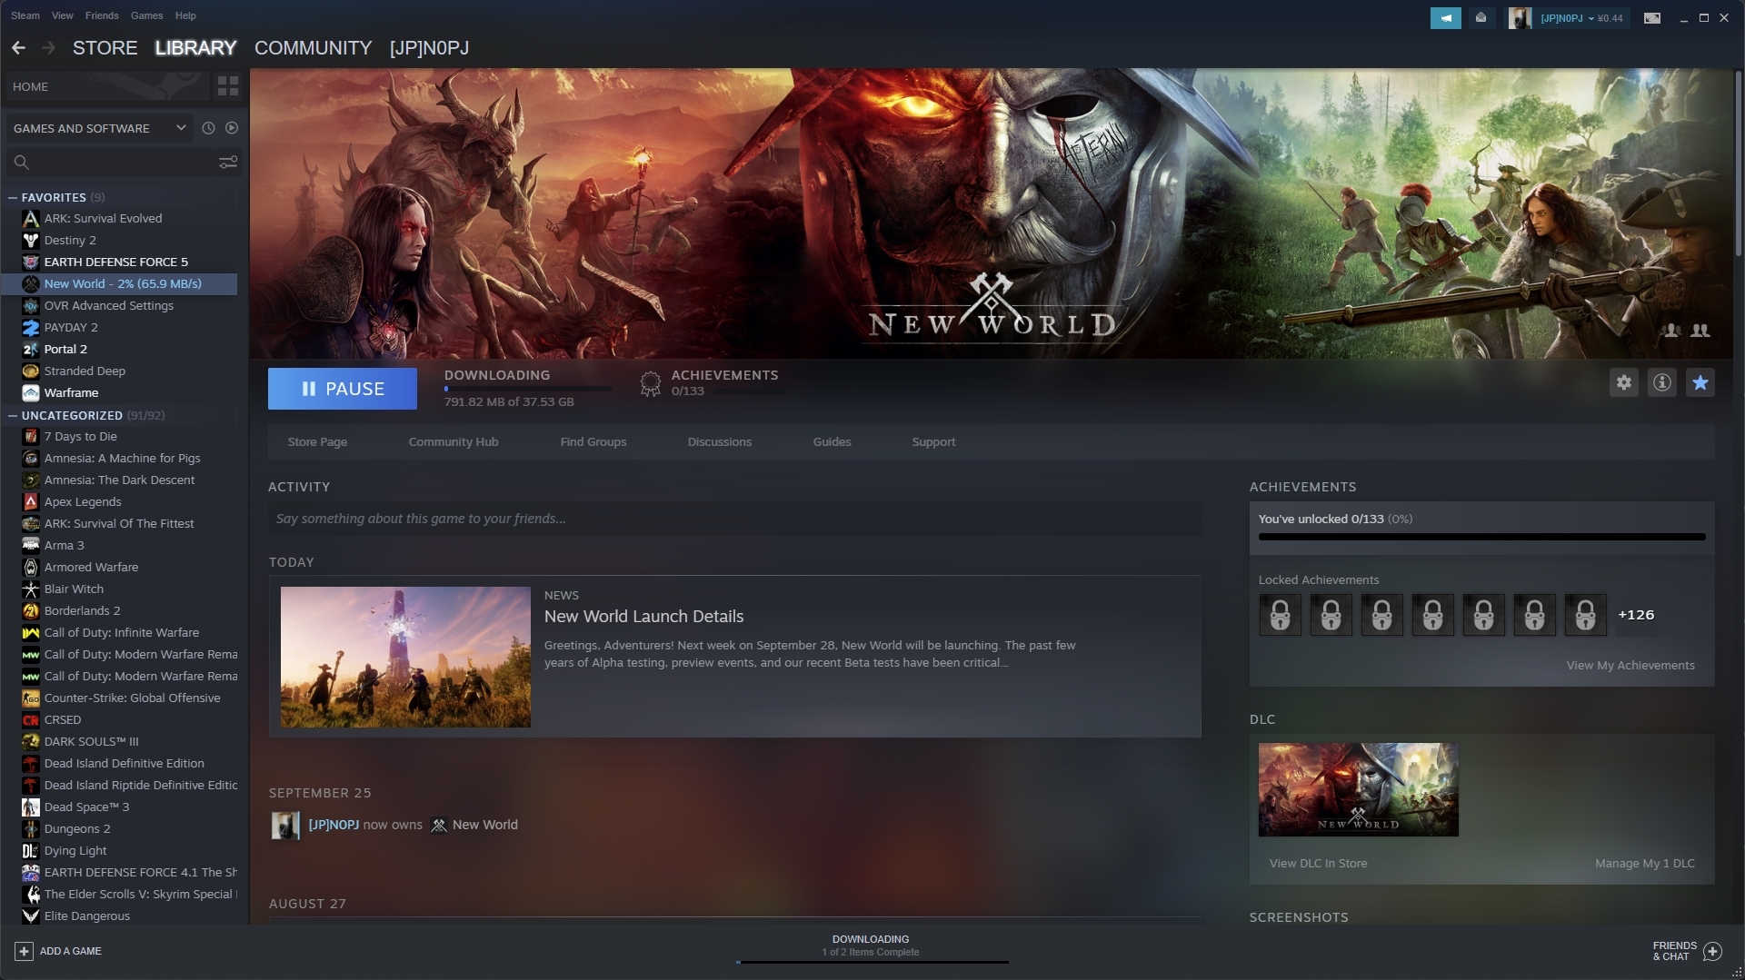Open the inbox envelope icon
The height and width of the screenshot is (980, 1745).
(x=1481, y=17)
